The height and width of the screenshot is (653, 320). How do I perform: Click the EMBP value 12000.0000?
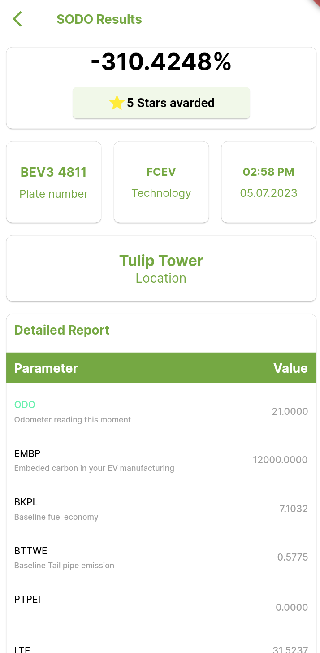(280, 460)
